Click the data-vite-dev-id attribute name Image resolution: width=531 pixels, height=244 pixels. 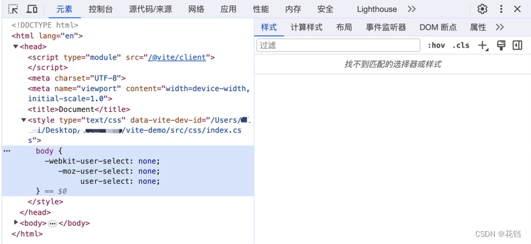pyautogui.click(x=166, y=120)
